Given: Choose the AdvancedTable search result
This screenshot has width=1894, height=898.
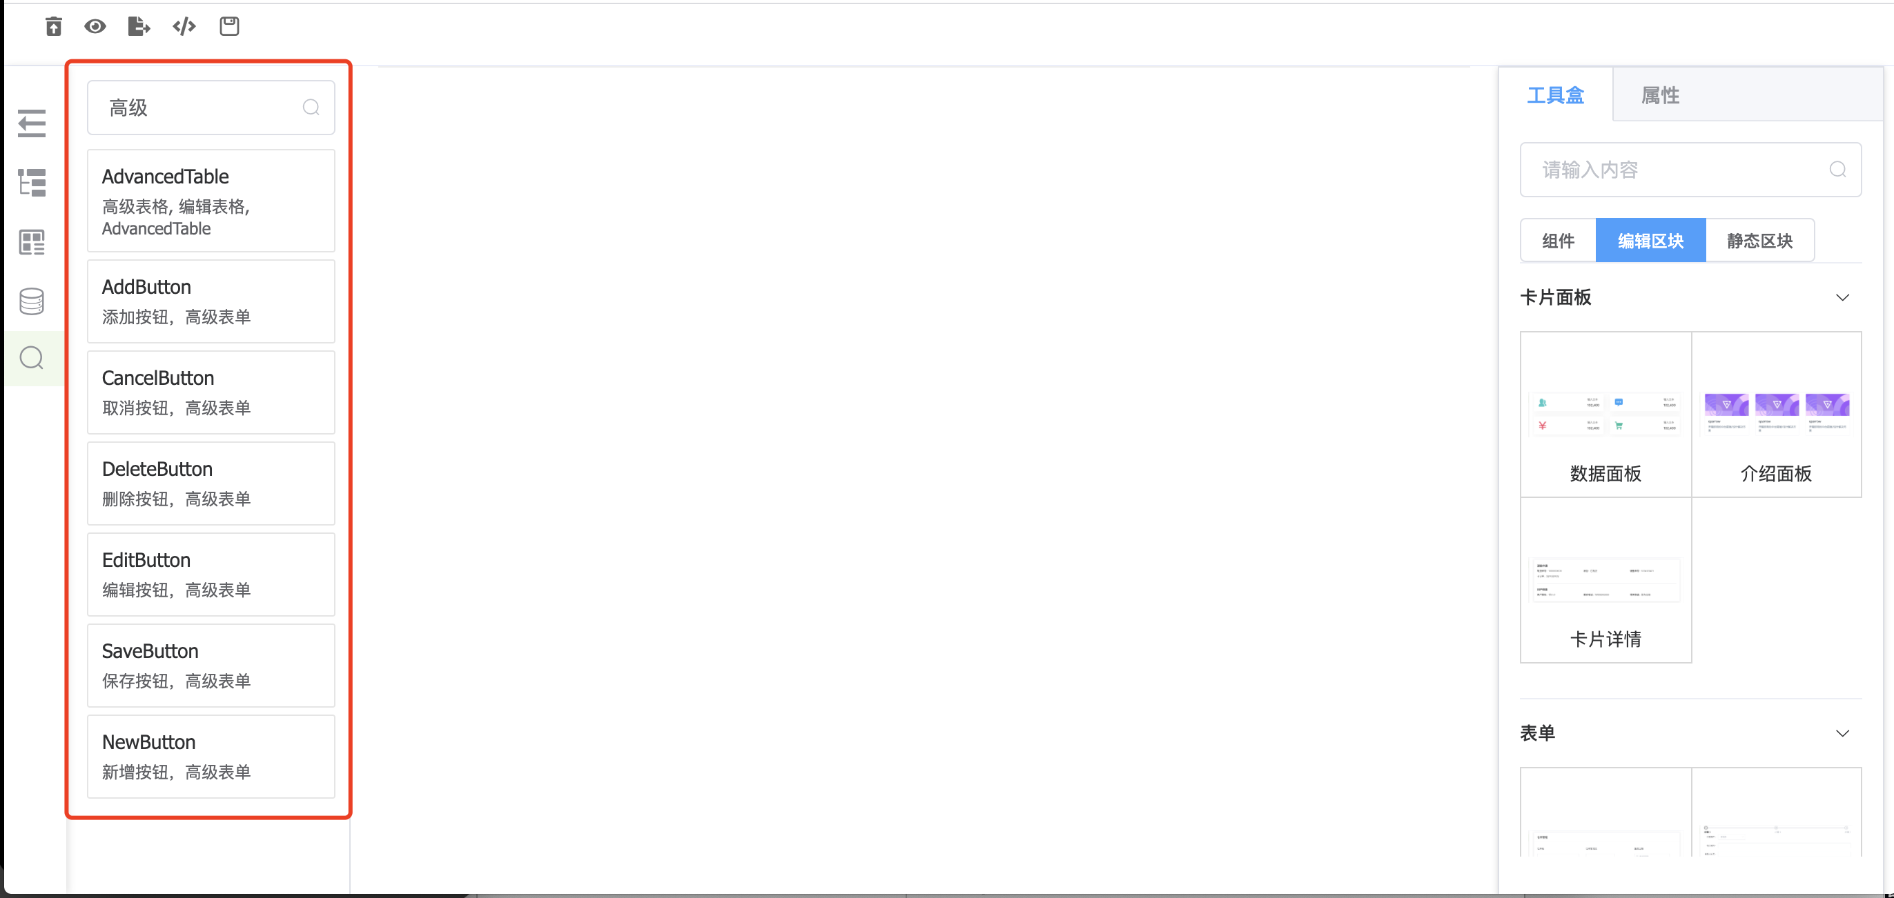Looking at the screenshot, I should pos(211,201).
